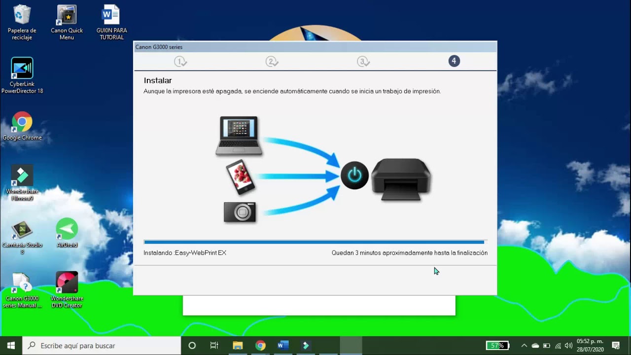Open Task View on the taskbar

click(x=214, y=346)
